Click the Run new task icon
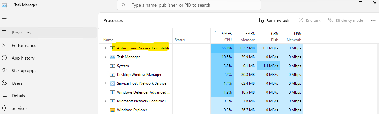The width and height of the screenshot is (379, 114). coord(261,20)
